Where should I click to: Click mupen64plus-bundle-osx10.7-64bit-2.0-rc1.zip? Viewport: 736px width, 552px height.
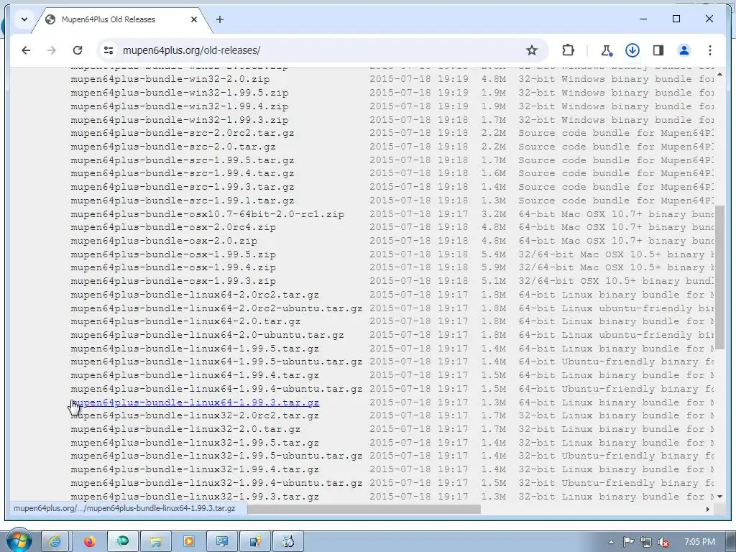click(x=207, y=214)
